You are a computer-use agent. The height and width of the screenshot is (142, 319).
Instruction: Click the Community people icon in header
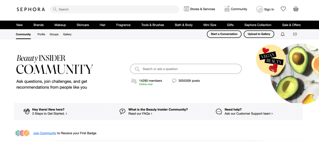click(x=227, y=9)
